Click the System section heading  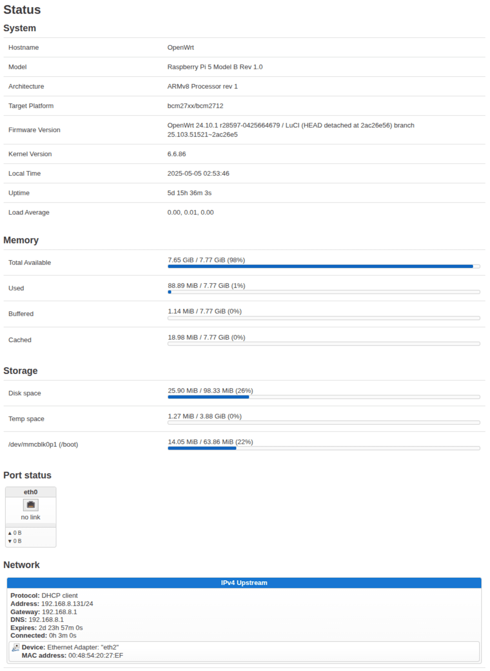point(20,28)
